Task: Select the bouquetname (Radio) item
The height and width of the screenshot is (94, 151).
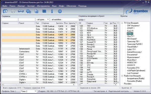Action: pyautogui.click(x=136, y=78)
